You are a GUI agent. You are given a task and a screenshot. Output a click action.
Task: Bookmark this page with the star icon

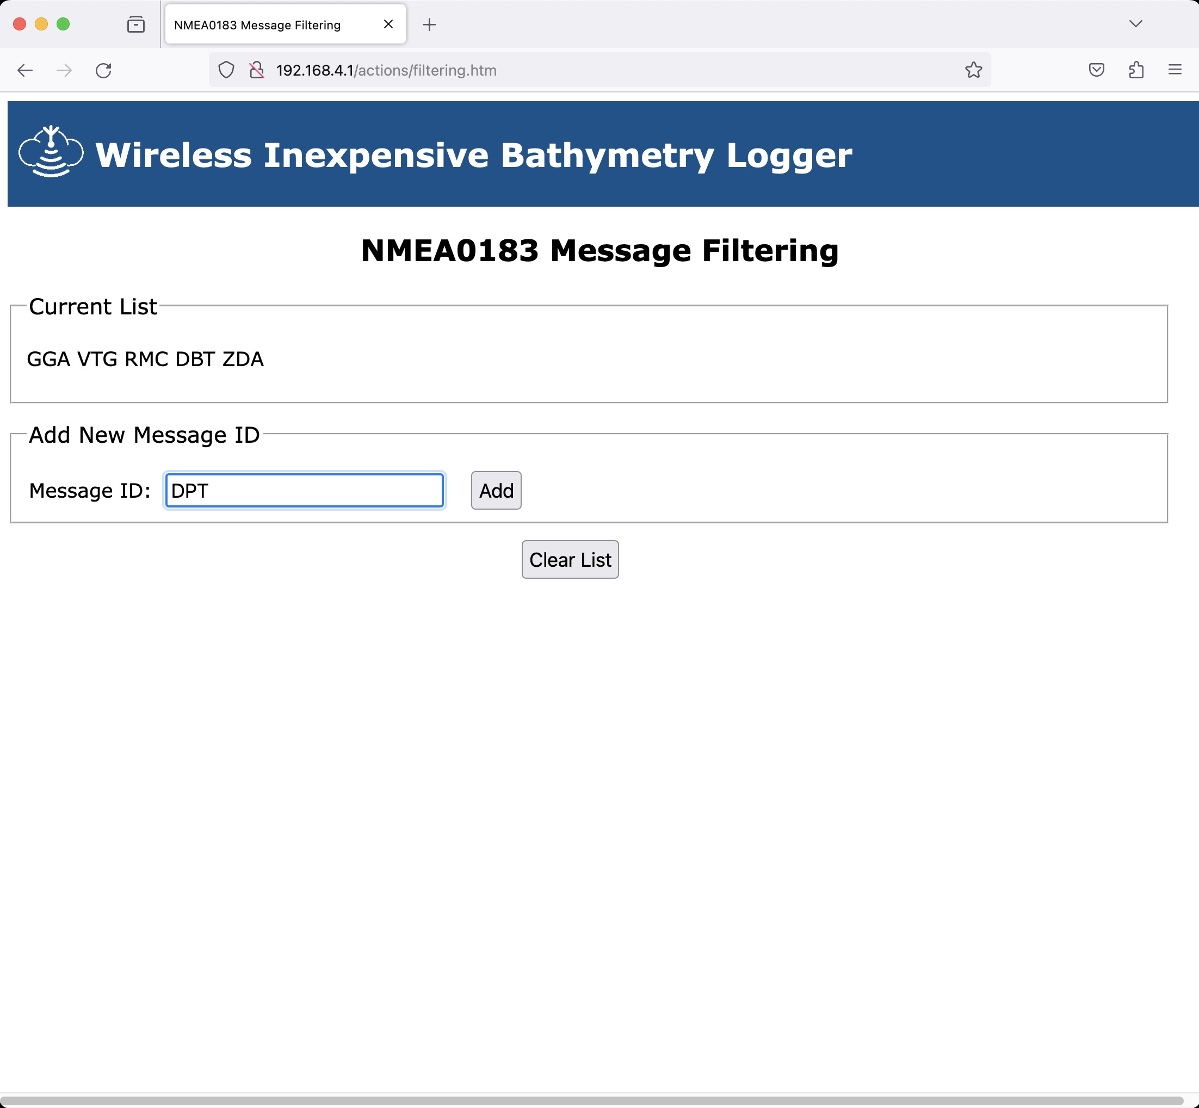974,70
